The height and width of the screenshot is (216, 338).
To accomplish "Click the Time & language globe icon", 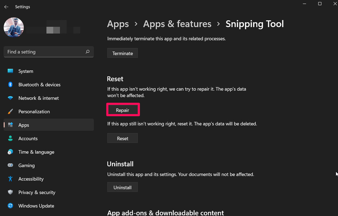I will [x=10, y=152].
